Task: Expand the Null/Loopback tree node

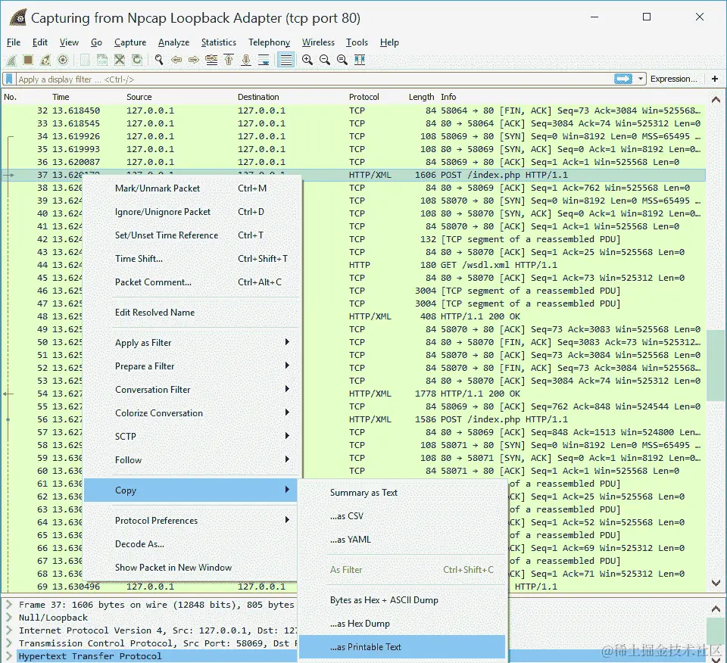Action: pos(9,618)
